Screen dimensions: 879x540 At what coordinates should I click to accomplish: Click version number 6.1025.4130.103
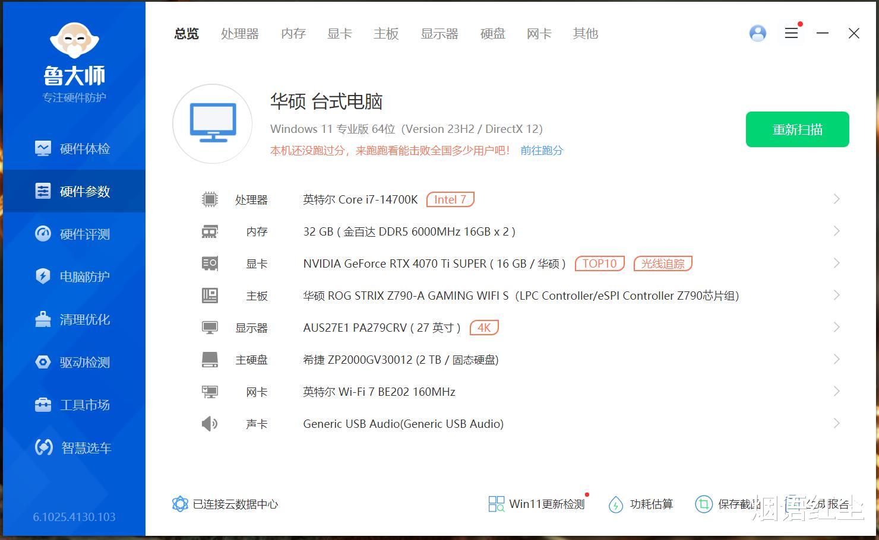pos(74,517)
